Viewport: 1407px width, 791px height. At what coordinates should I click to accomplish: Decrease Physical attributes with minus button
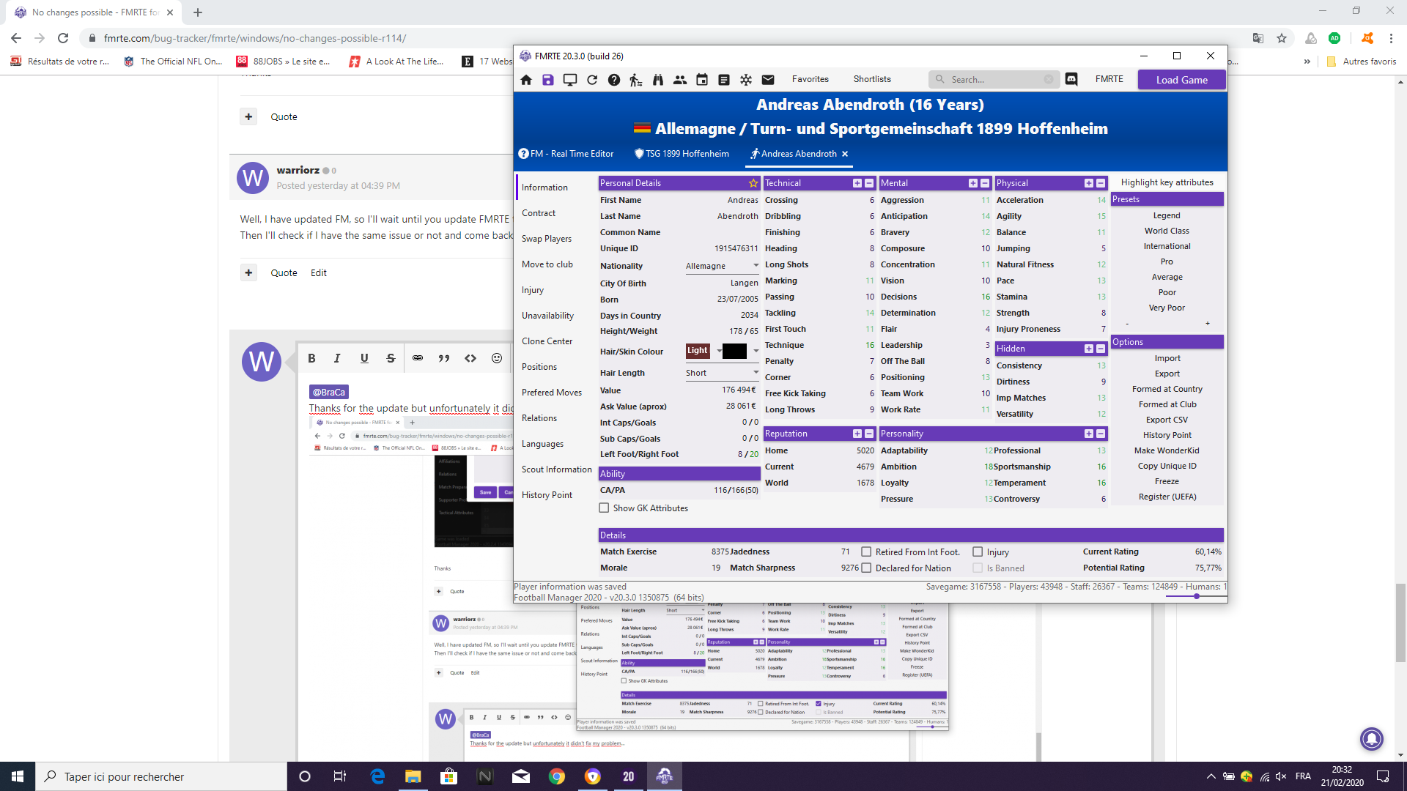(1101, 183)
